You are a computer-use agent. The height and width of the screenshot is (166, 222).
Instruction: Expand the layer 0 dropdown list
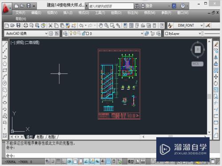[x=142, y=34]
